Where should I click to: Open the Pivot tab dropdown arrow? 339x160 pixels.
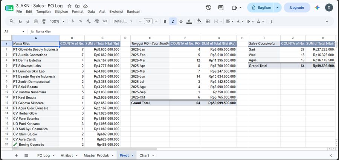[x=133, y=155]
